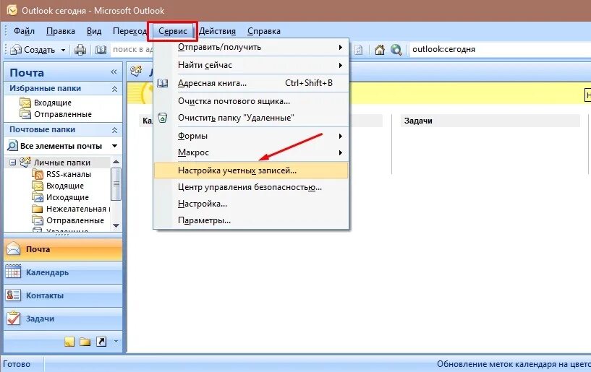Expand the Отправить/получить submenu

point(341,47)
